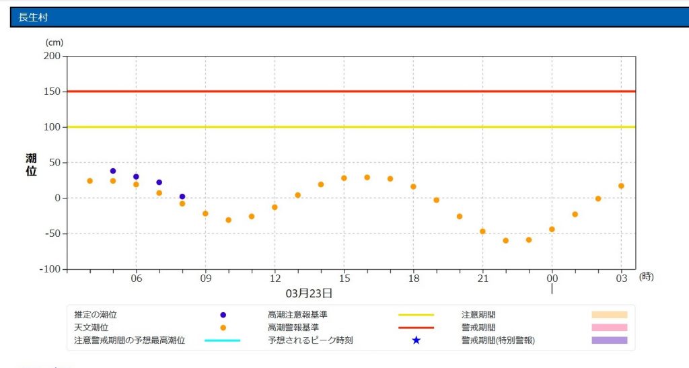The image size is (689, 368).
Task: Click the blue estimated tide point at 07 hour
Action: click(x=159, y=182)
